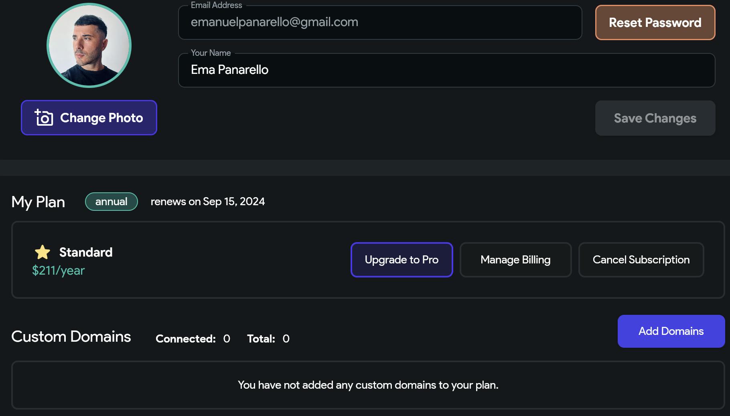The height and width of the screenshot is (416, 730).
Task: Upgrade to Pro plan
Action: pos(401,260)
